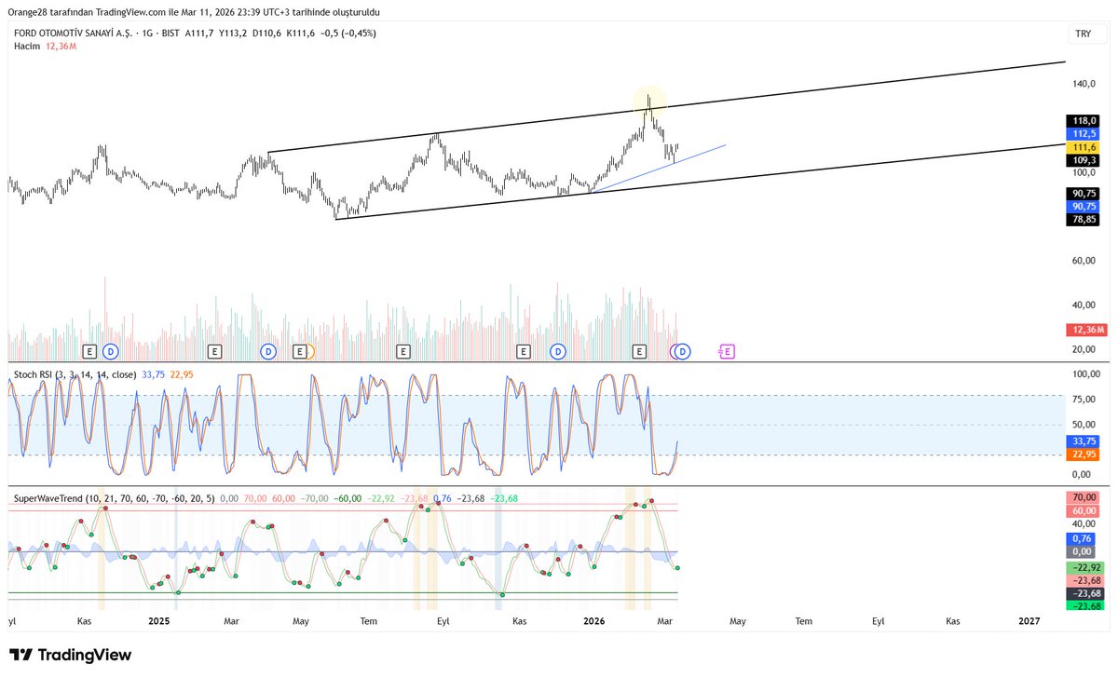Viewport: 1118px width, 678px height.
Task: Click the 2026 label on the time axis
Action: 594,620
